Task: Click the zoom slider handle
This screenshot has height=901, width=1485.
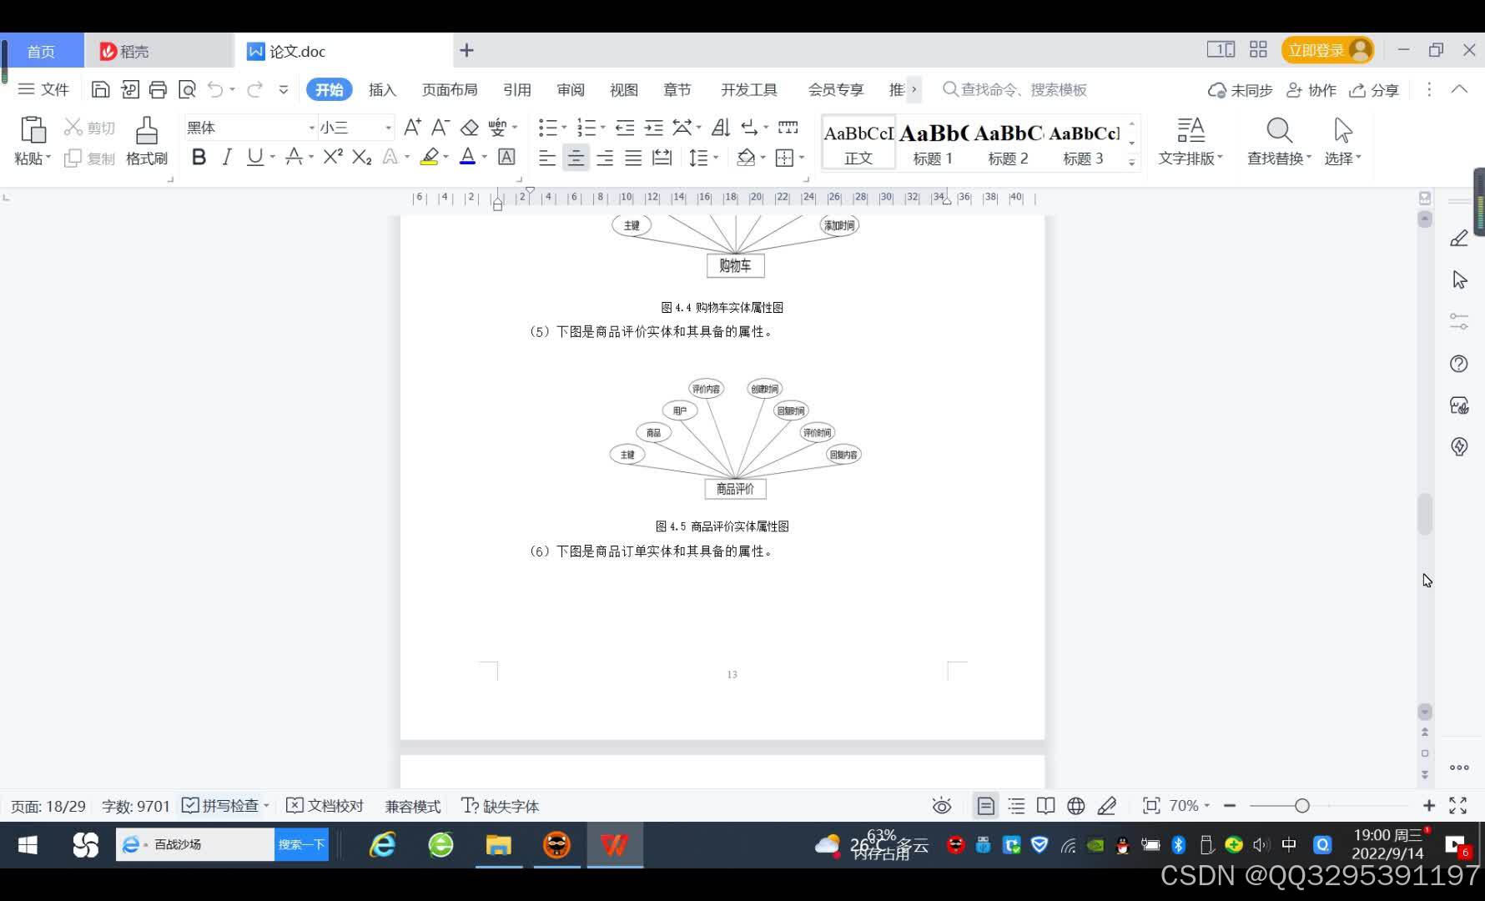Action: click(1302, 806)
